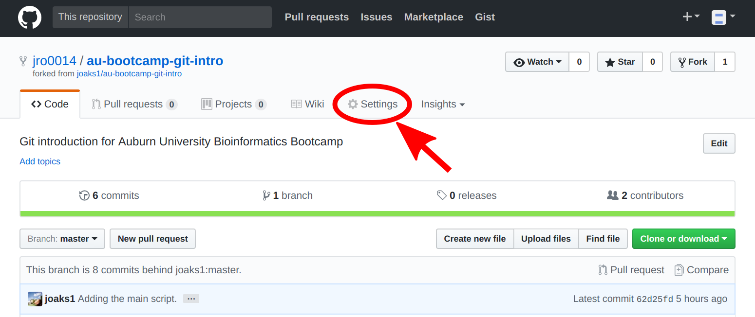Click the Compare icon link
755x317 pixels.
[x=701, y=270]
